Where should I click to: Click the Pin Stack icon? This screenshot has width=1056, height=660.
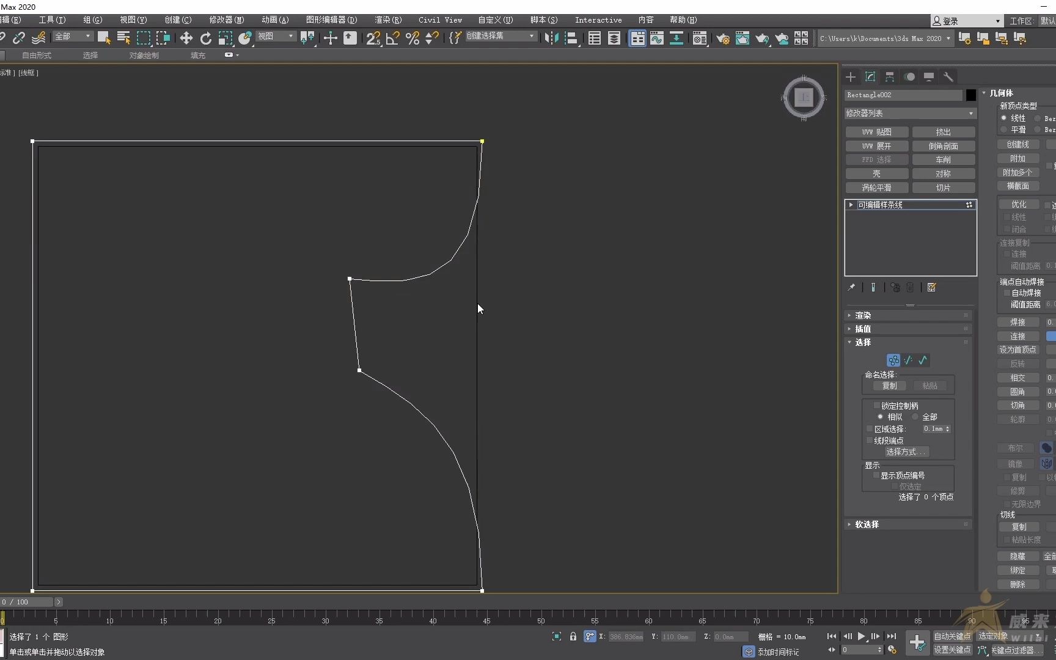pyautogui.click(x=851, y=287)
